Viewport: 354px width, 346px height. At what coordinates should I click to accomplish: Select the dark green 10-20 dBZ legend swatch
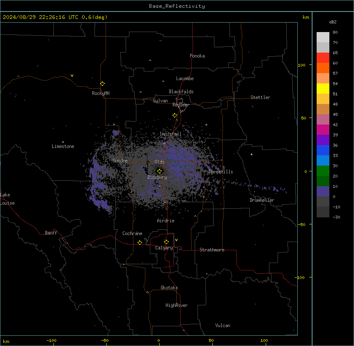click(323, 181)
